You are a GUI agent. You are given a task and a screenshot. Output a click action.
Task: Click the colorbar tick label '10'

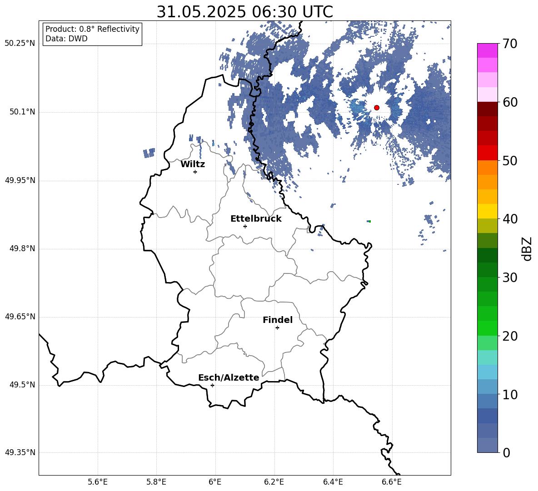(510, 395)
